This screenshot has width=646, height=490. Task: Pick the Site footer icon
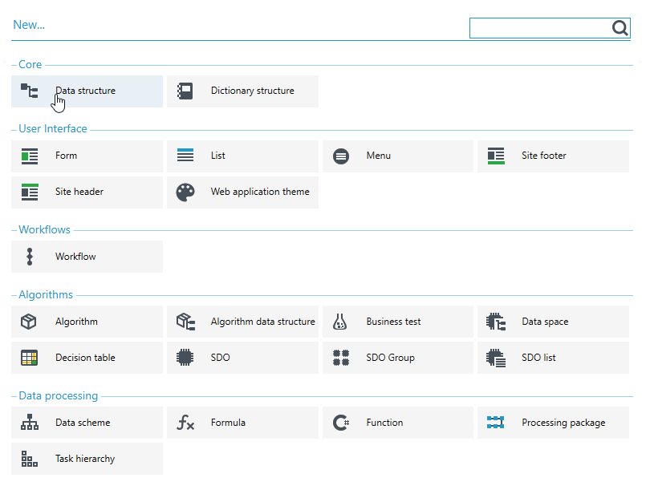coord(496,156)
